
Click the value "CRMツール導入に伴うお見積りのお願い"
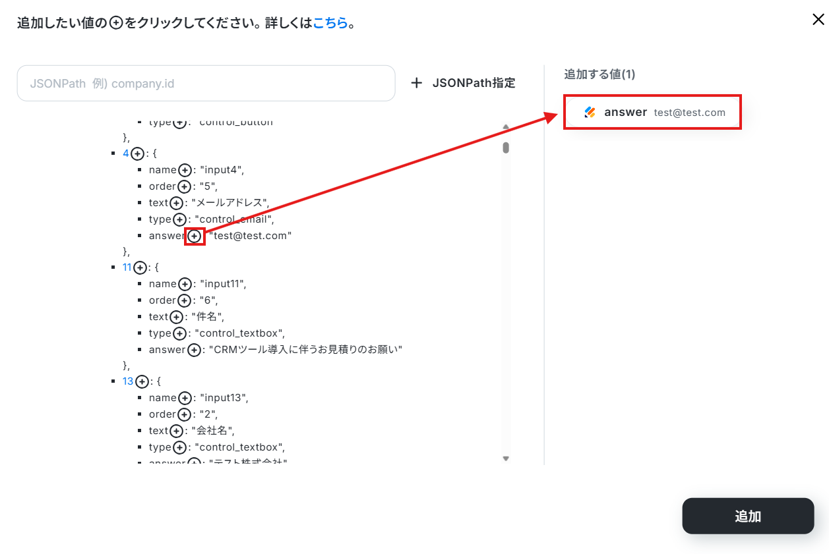pos(306,350)
